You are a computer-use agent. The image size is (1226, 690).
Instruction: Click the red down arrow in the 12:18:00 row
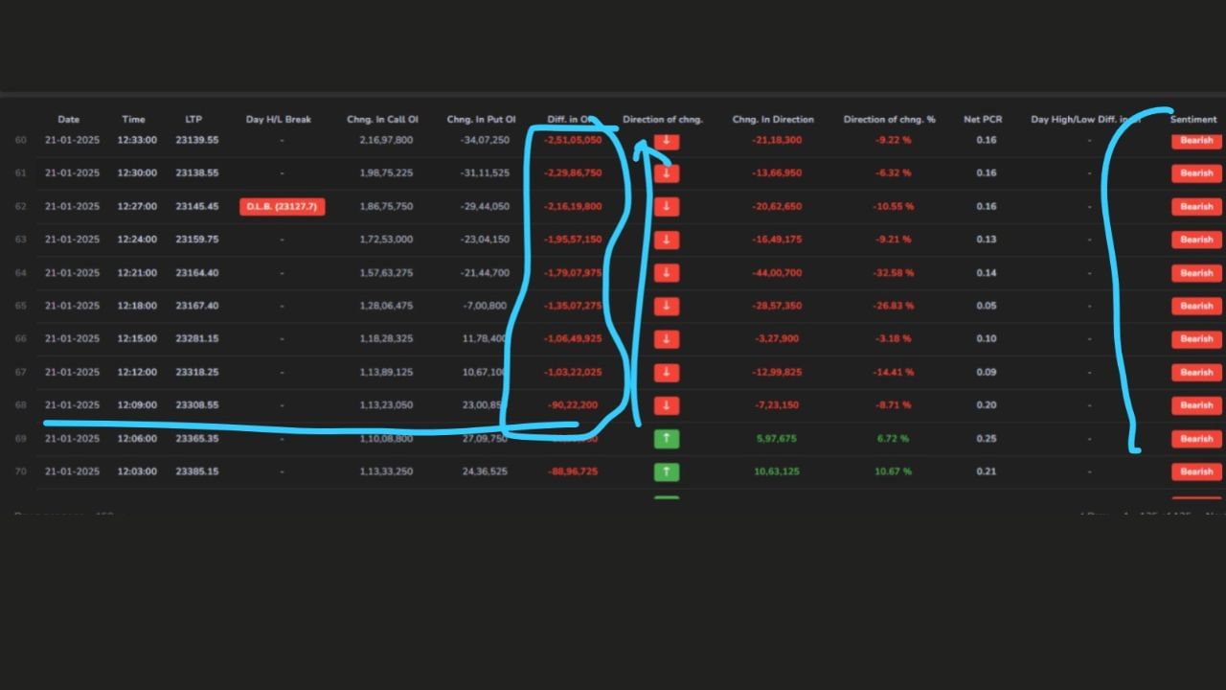pyautogui.click(x=667, y=306)
